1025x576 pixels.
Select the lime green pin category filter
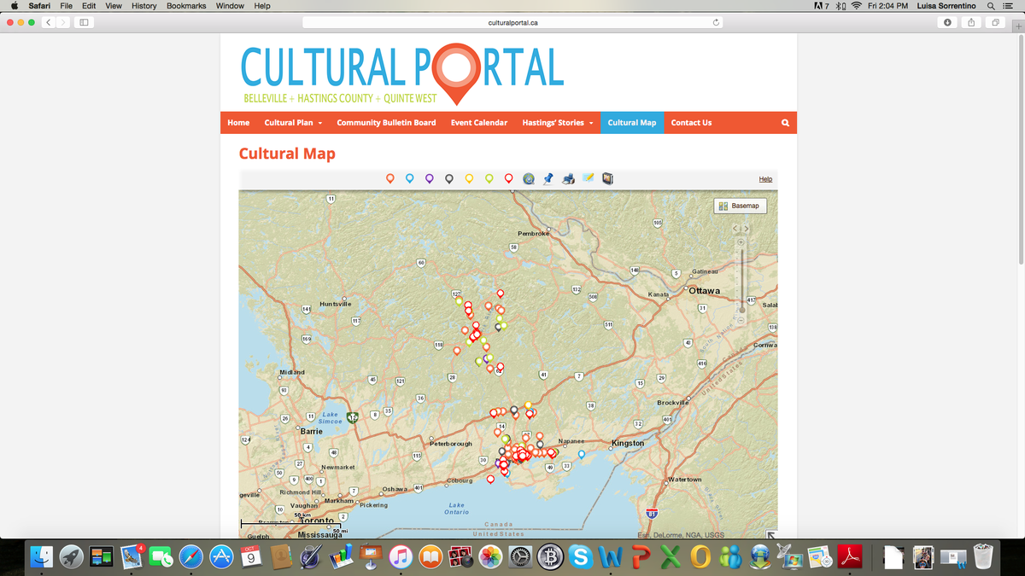[x=489, y=178]
